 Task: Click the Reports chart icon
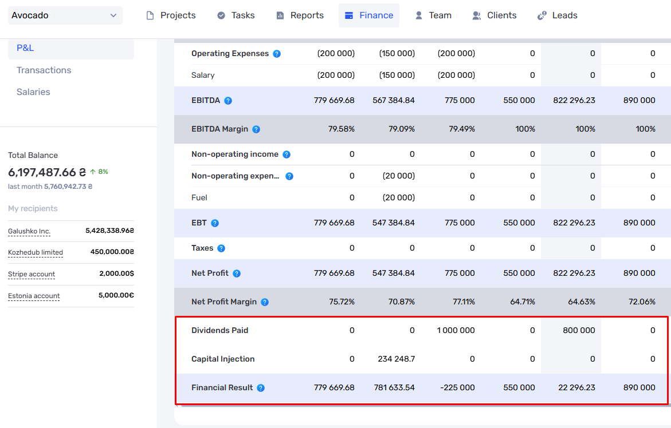(280, 15)
